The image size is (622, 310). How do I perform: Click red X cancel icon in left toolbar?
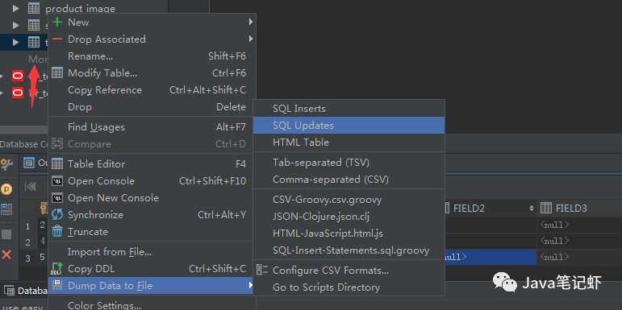6,254
